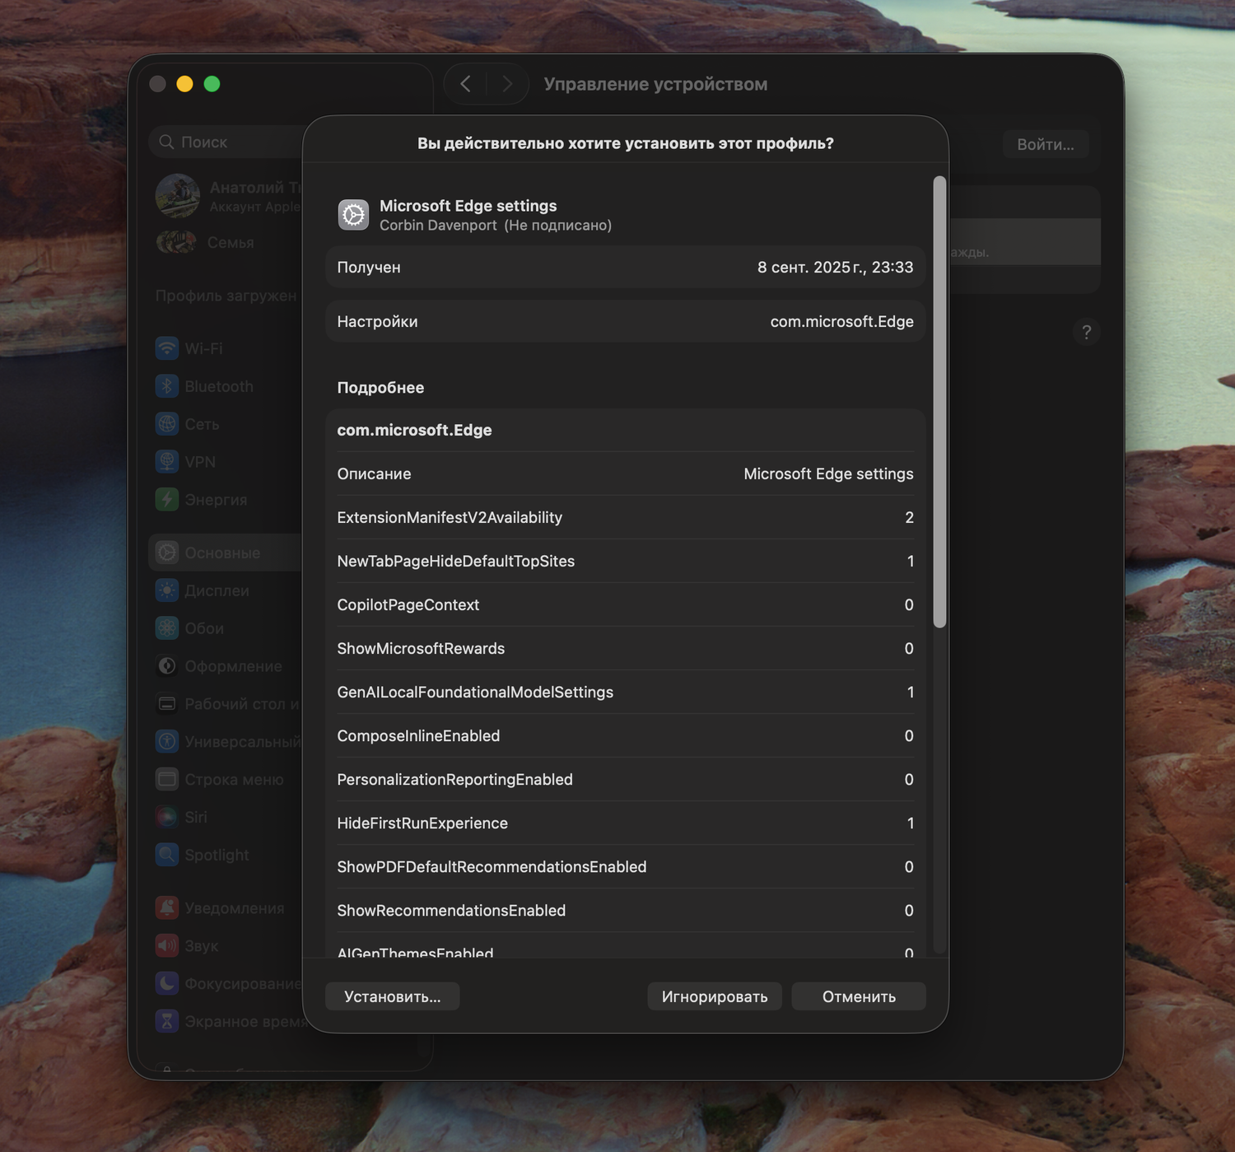The image size is (1235, 1152).
Task: Click the com.microsoft.Edge section heading
Action: tap(414, 430)
